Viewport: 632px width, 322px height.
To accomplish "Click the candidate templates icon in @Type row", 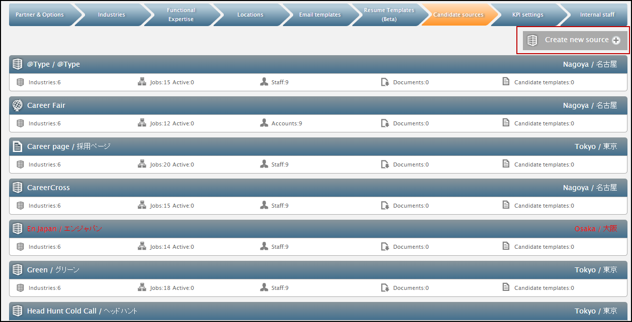I will (506, 81).
